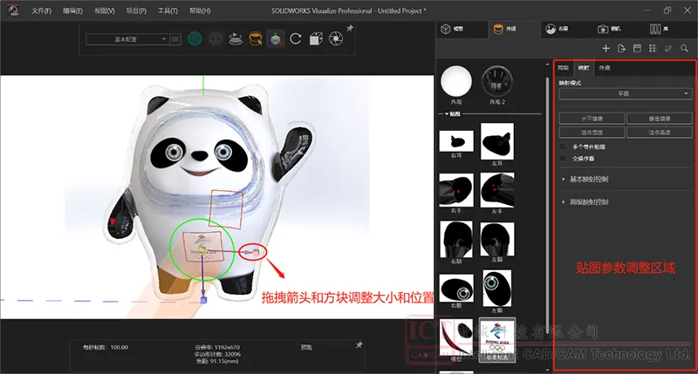Click the panel layout icon in the palette toolbar
The height and width of the screenshot is (374, 698).
coord(637,49)
